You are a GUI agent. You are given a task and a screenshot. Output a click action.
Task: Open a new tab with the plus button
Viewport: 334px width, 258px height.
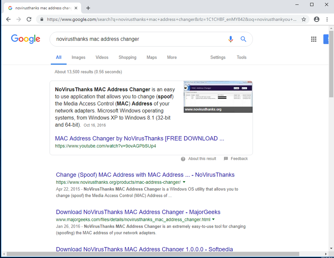(88, 8)
